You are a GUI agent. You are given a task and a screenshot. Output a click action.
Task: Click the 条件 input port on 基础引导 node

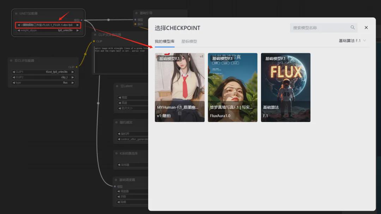[x=135, y=24]
